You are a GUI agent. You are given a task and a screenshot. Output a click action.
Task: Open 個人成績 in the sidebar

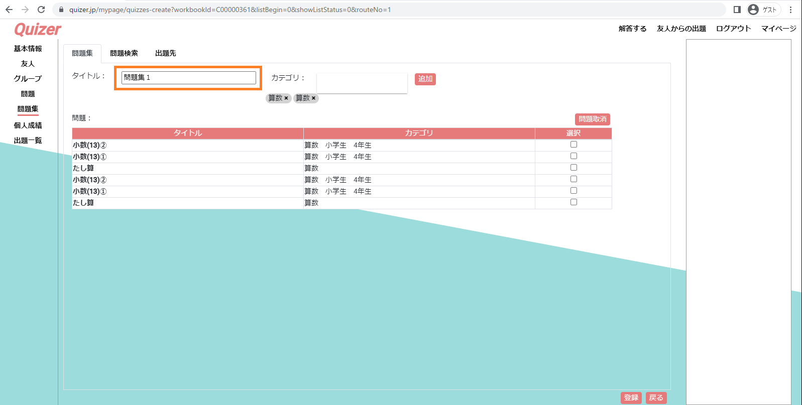(28, 125)
